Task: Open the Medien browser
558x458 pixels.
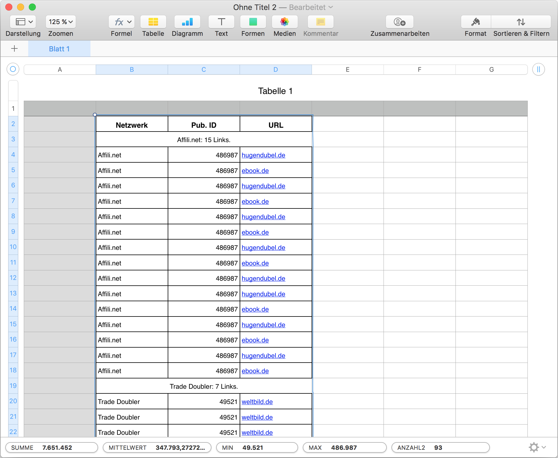Action: tap(285, 22)
